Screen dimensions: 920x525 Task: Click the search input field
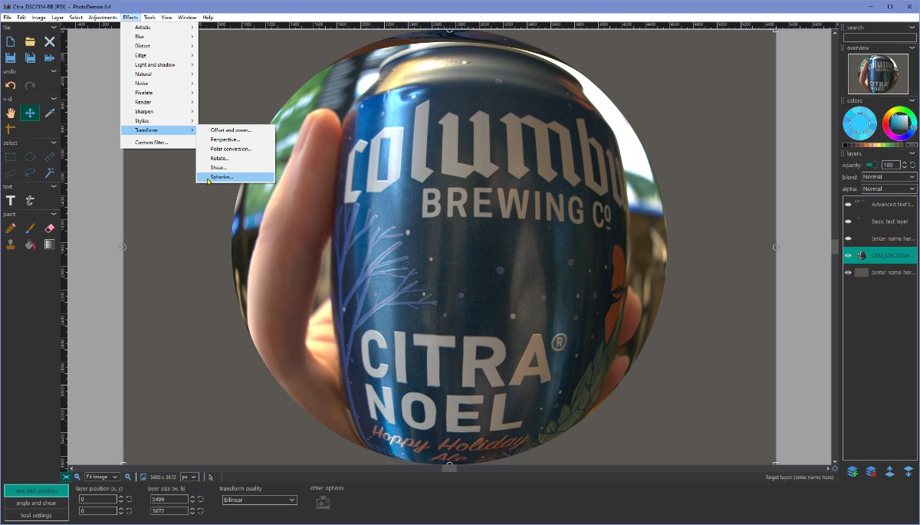click(x=880, y=37)
